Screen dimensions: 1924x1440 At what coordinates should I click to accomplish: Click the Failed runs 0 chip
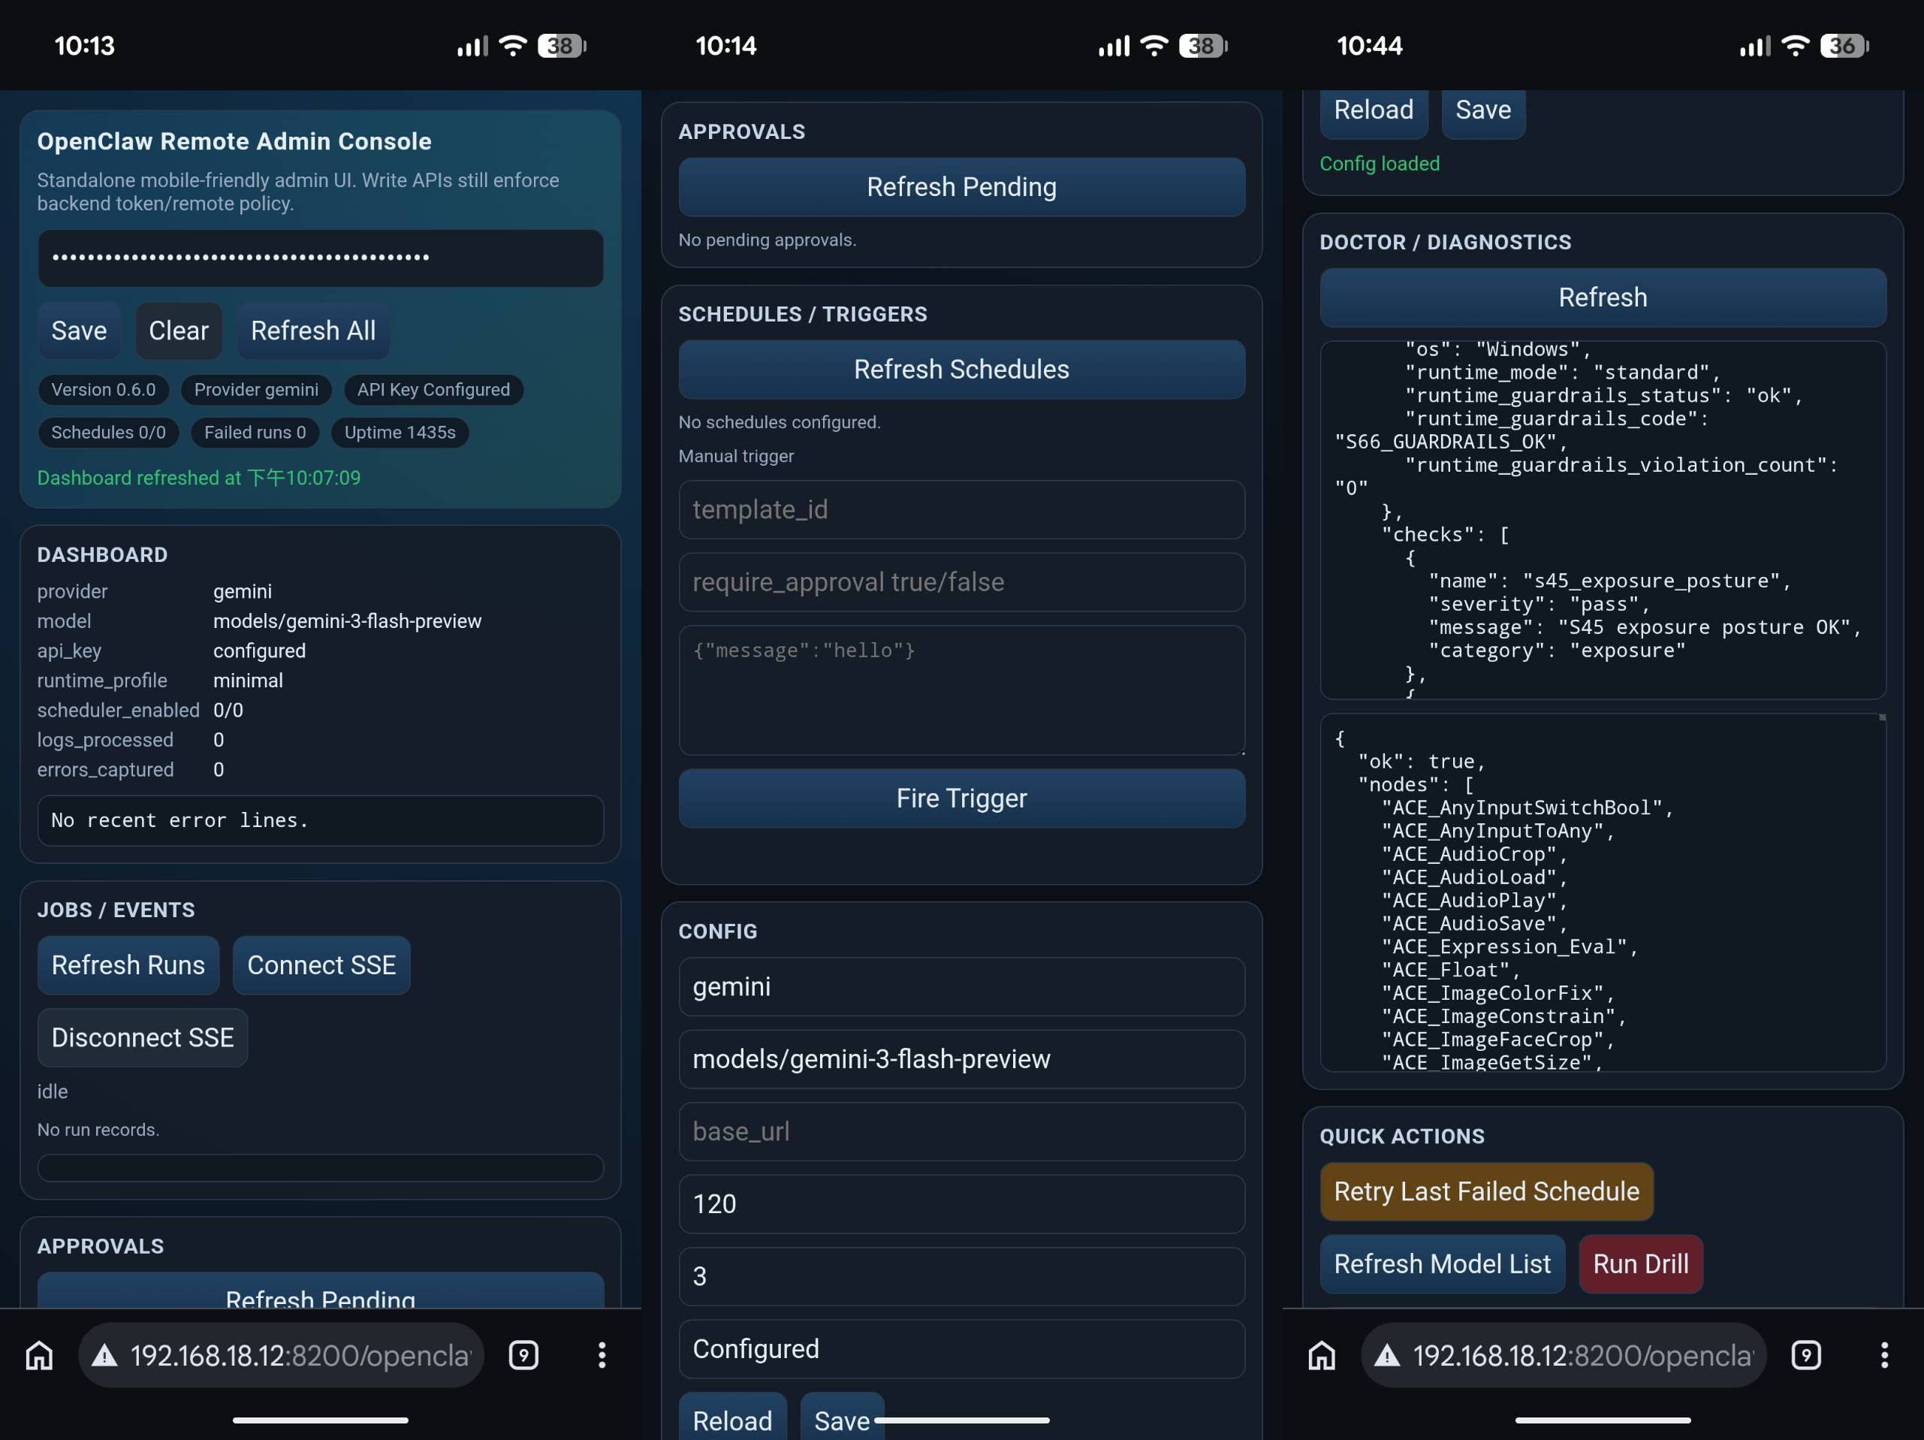tap(255, 433)
